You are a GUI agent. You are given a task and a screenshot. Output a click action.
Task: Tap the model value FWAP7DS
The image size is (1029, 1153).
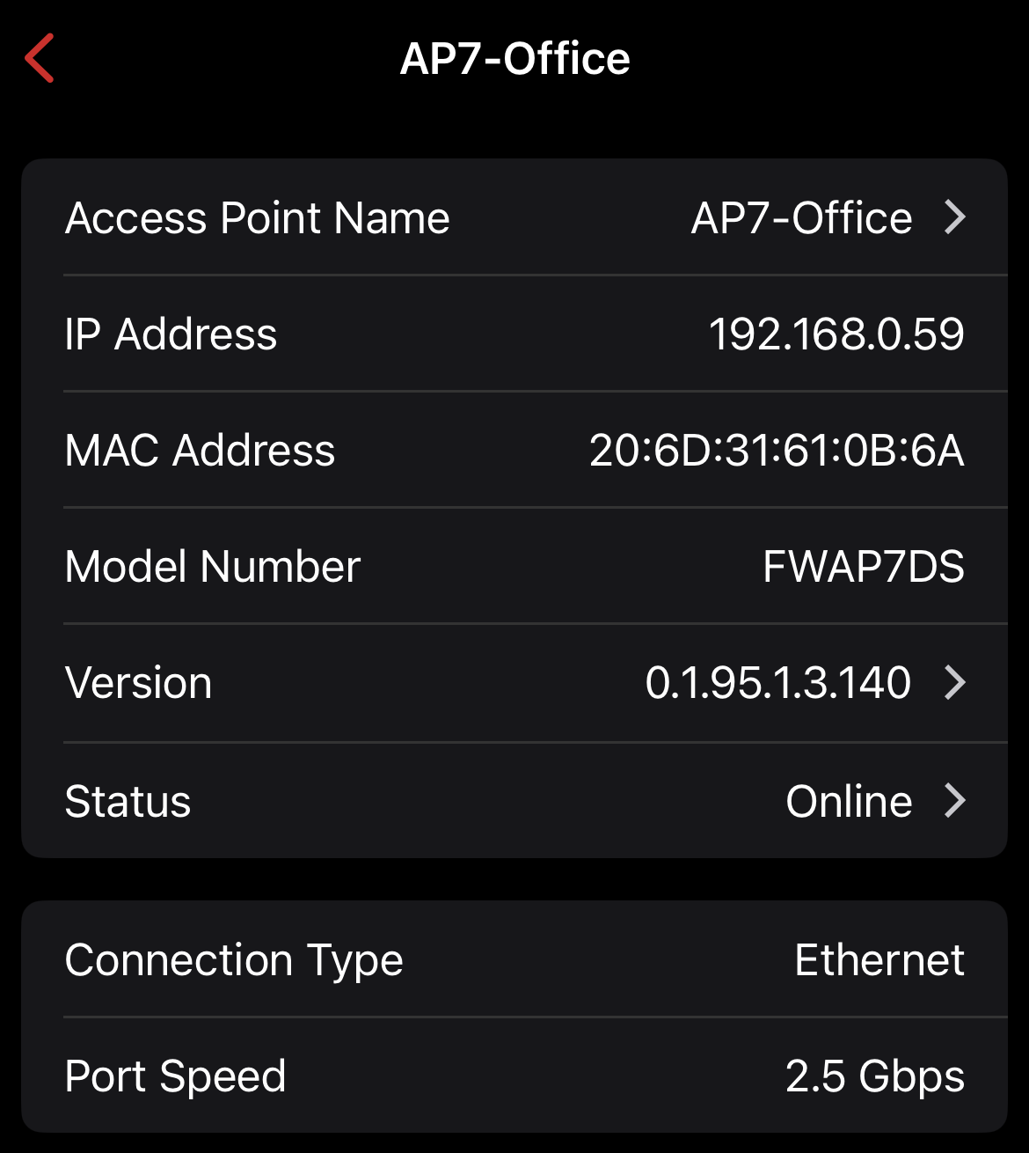pyautogui.click(x=864, y=567)
